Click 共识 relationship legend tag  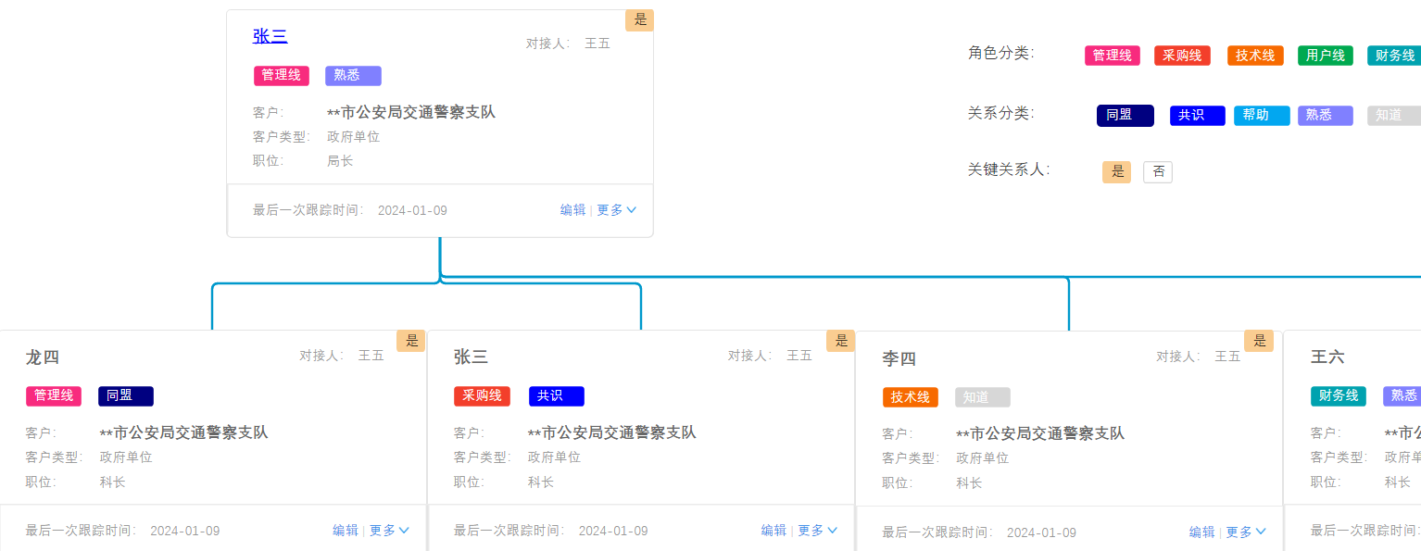(x=1197, y=116)
